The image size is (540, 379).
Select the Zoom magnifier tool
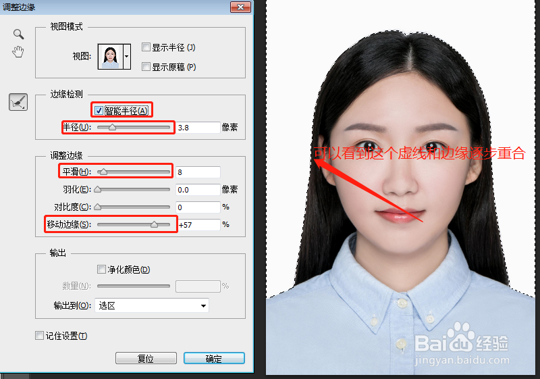[18, 34]
